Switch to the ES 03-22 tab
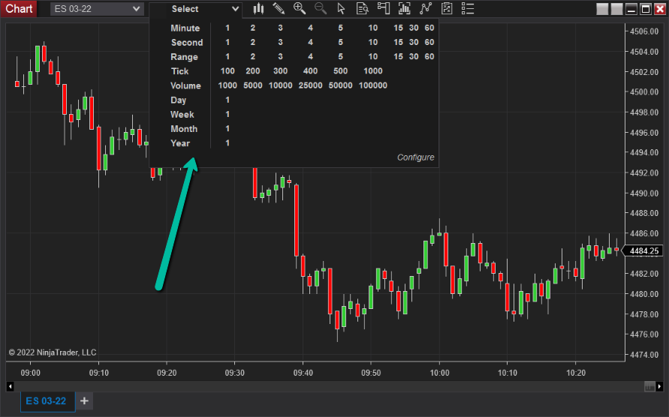669x417 pixels. click(47, 401)
